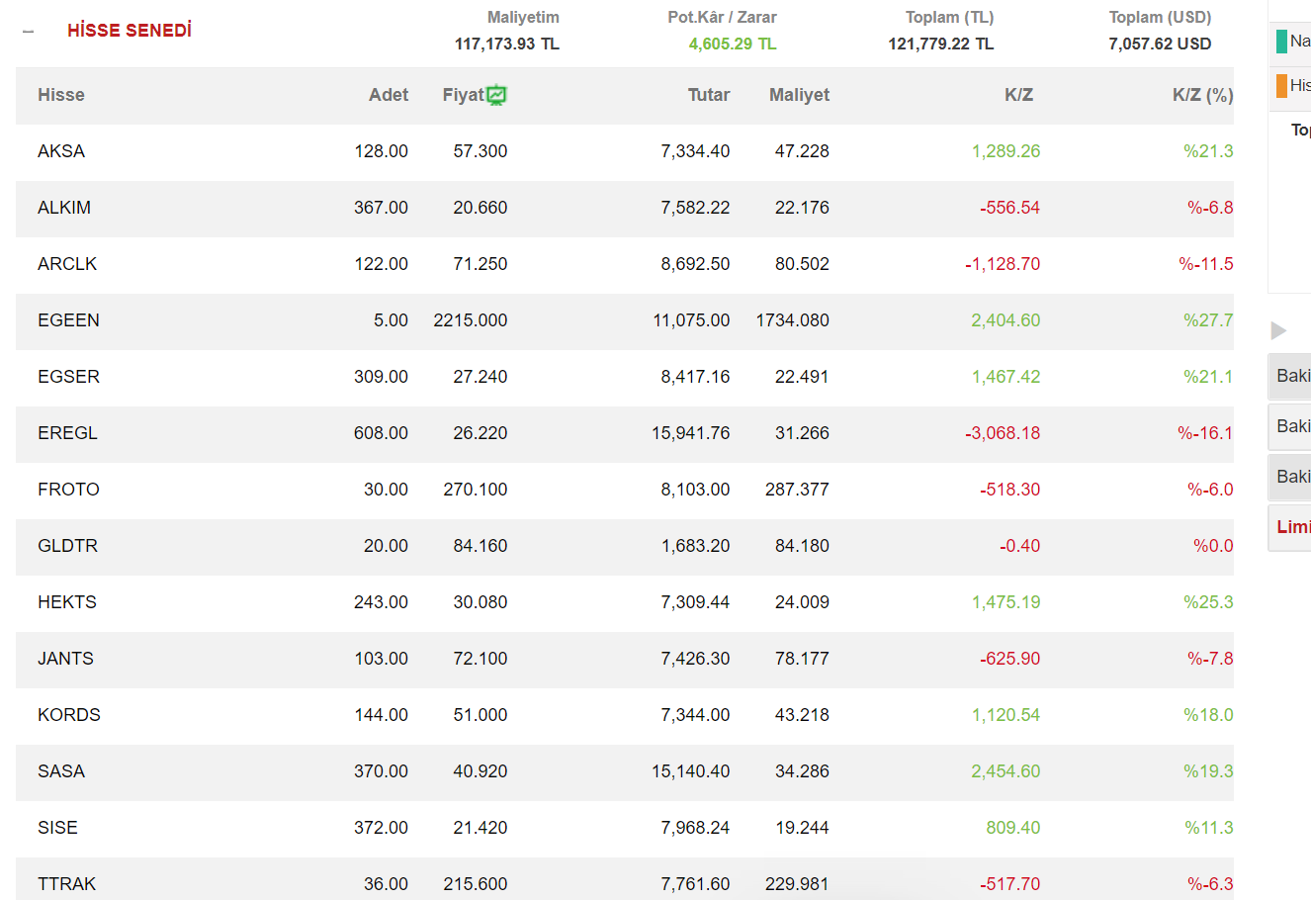Click FROTO cost value 287.377
The width and height of the screenshot is (1311, 900).
797,490
